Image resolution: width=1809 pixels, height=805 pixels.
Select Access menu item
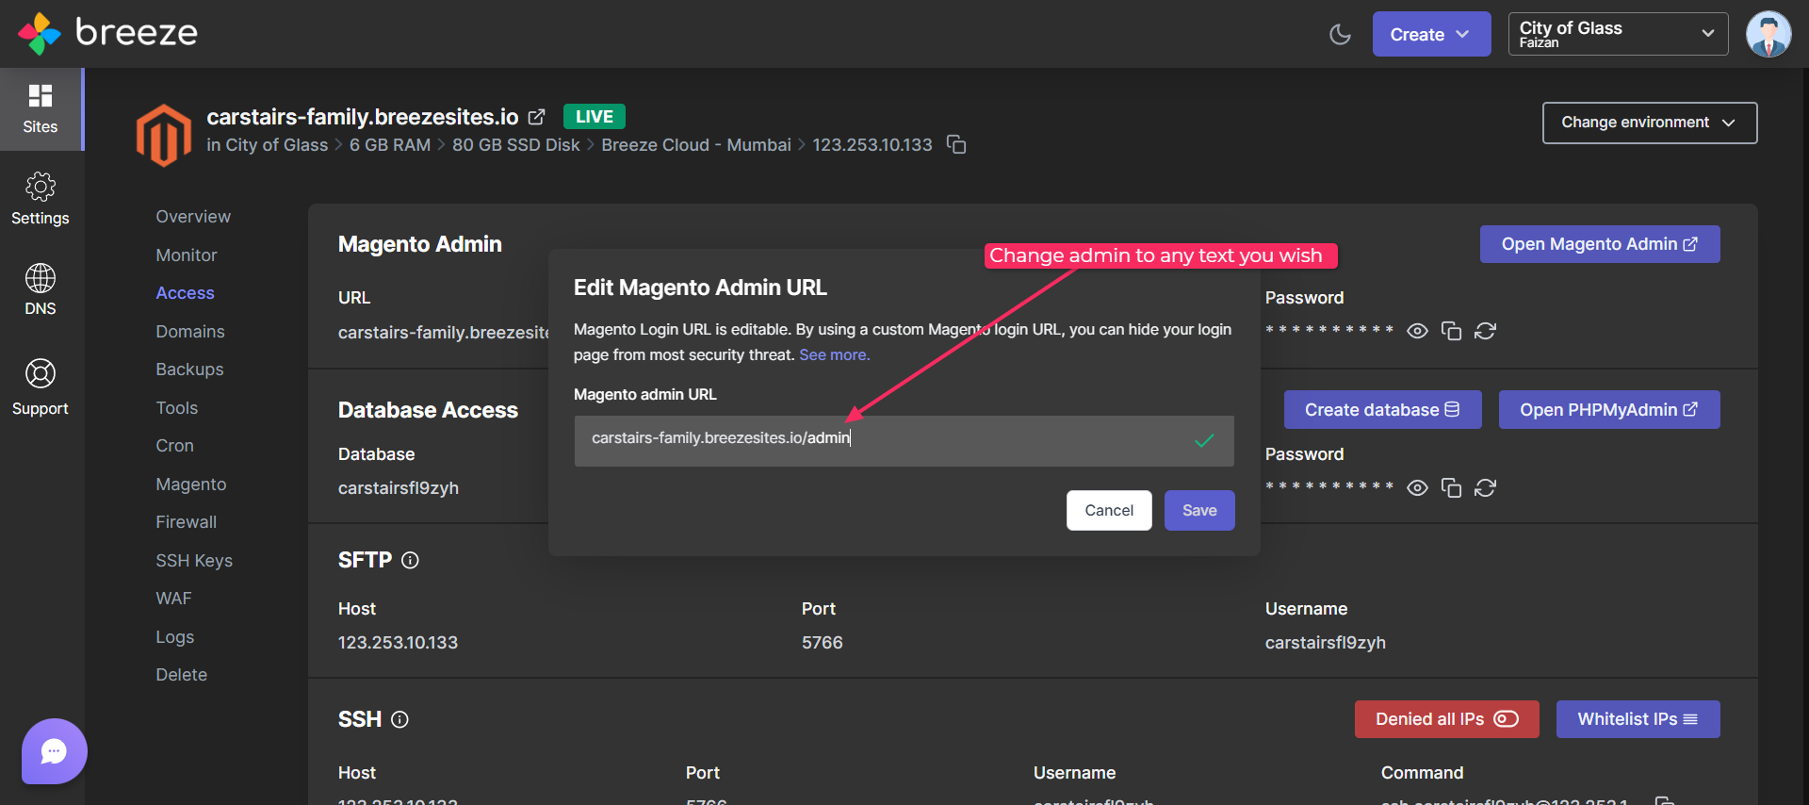pos(186,293)
